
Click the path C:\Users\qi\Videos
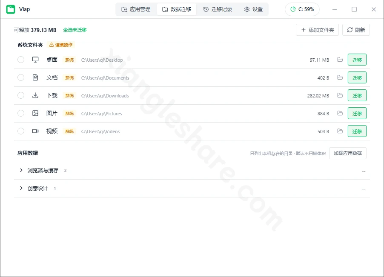(x=100, y=131)
